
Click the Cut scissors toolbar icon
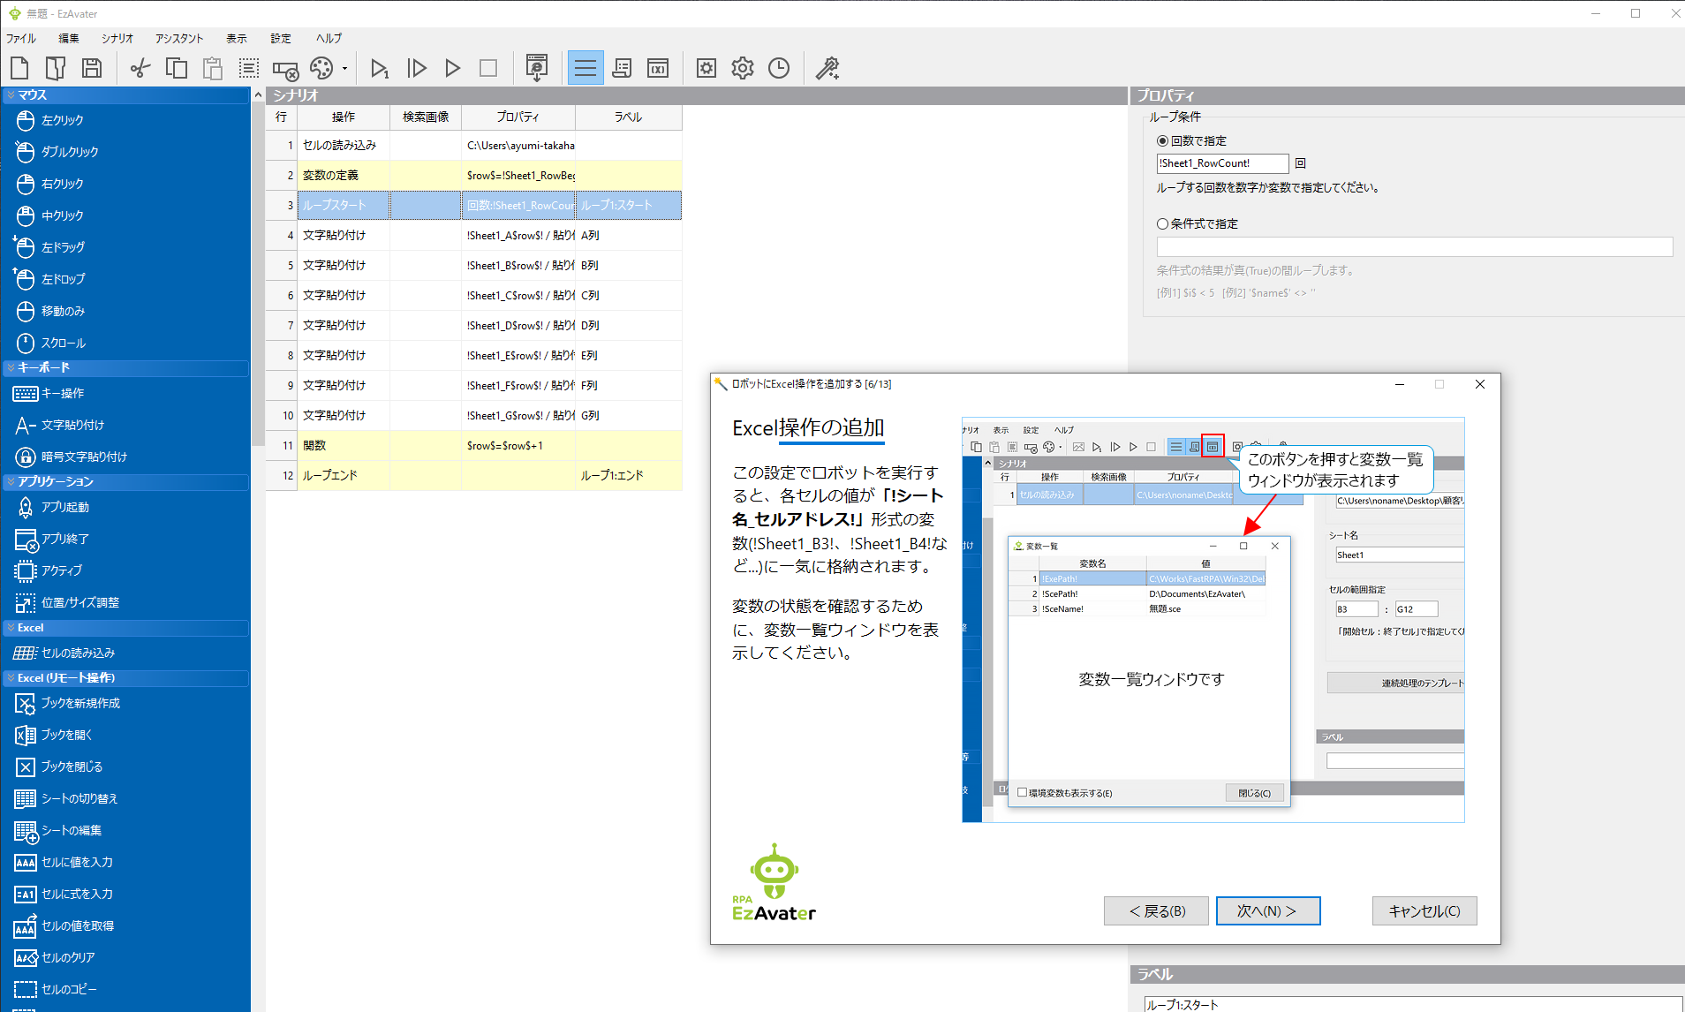coord(140,68)
